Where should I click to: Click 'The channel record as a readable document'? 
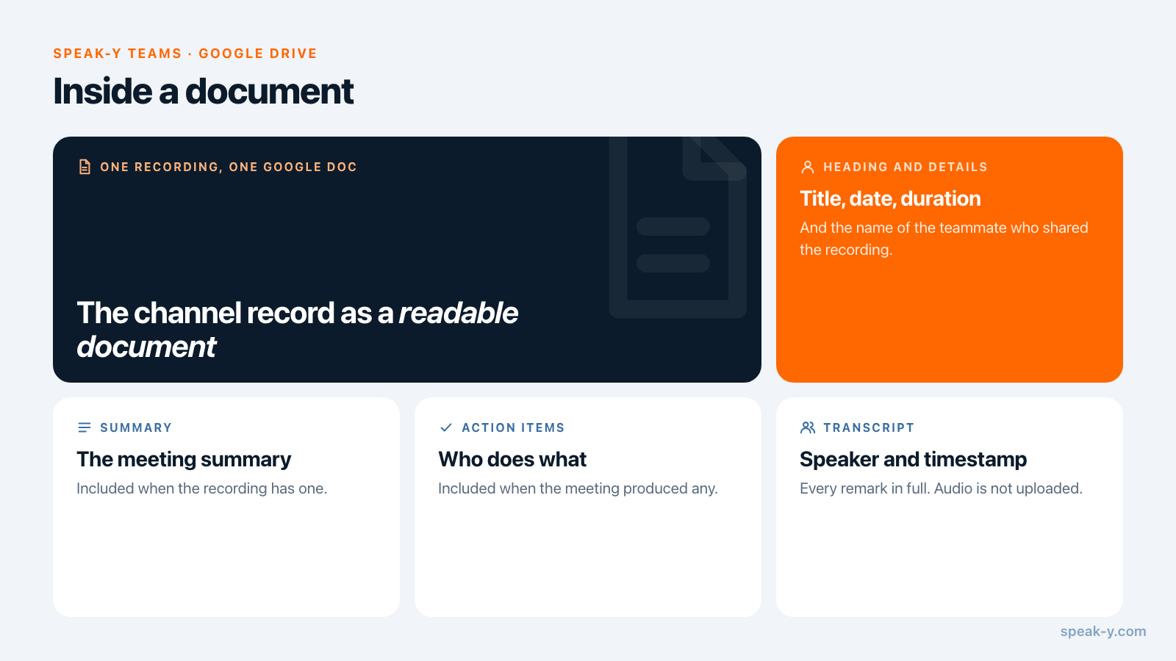[297, 330]
